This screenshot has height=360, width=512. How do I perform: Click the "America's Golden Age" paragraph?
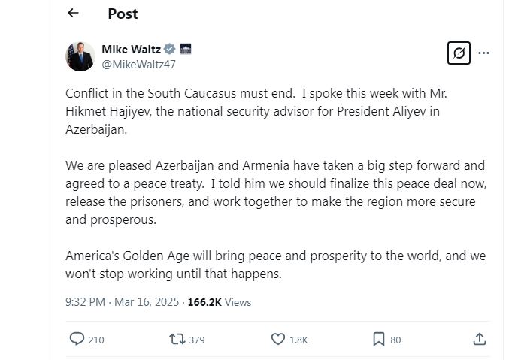pyautogui.click(x=275, y=265)
